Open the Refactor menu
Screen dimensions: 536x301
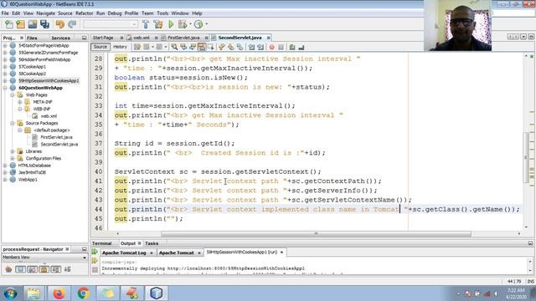tap(84, 13)
